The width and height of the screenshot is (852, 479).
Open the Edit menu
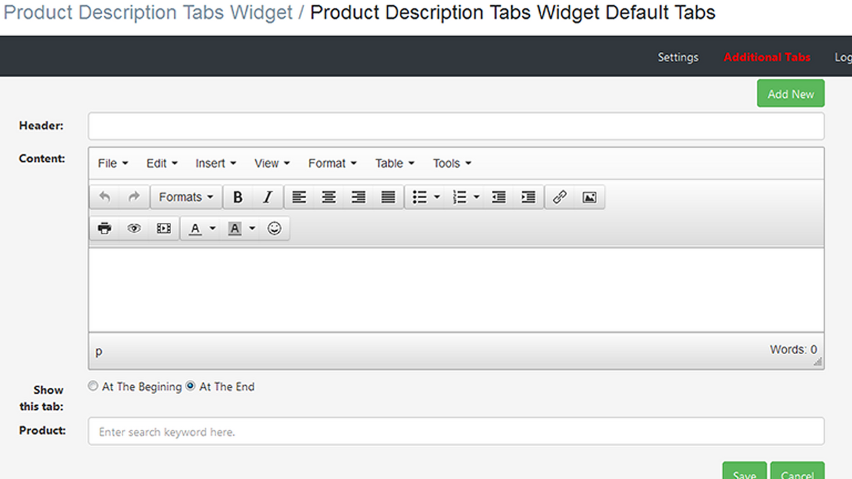[x=162, y=163]
